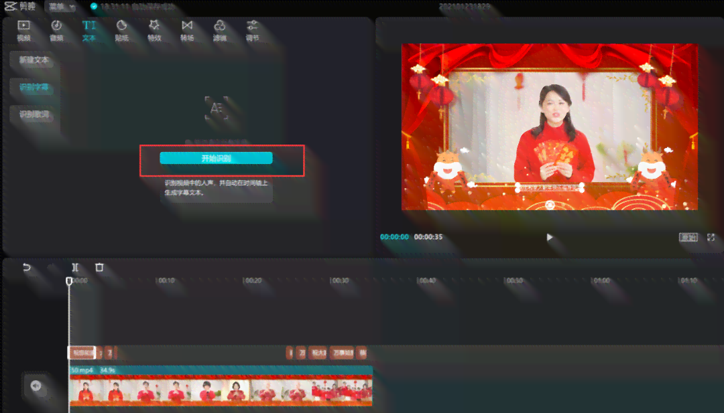This screenshot has width=724, height=413.
Task: Expand the 菜单 menu dropdown
Action: pos(62,7)
